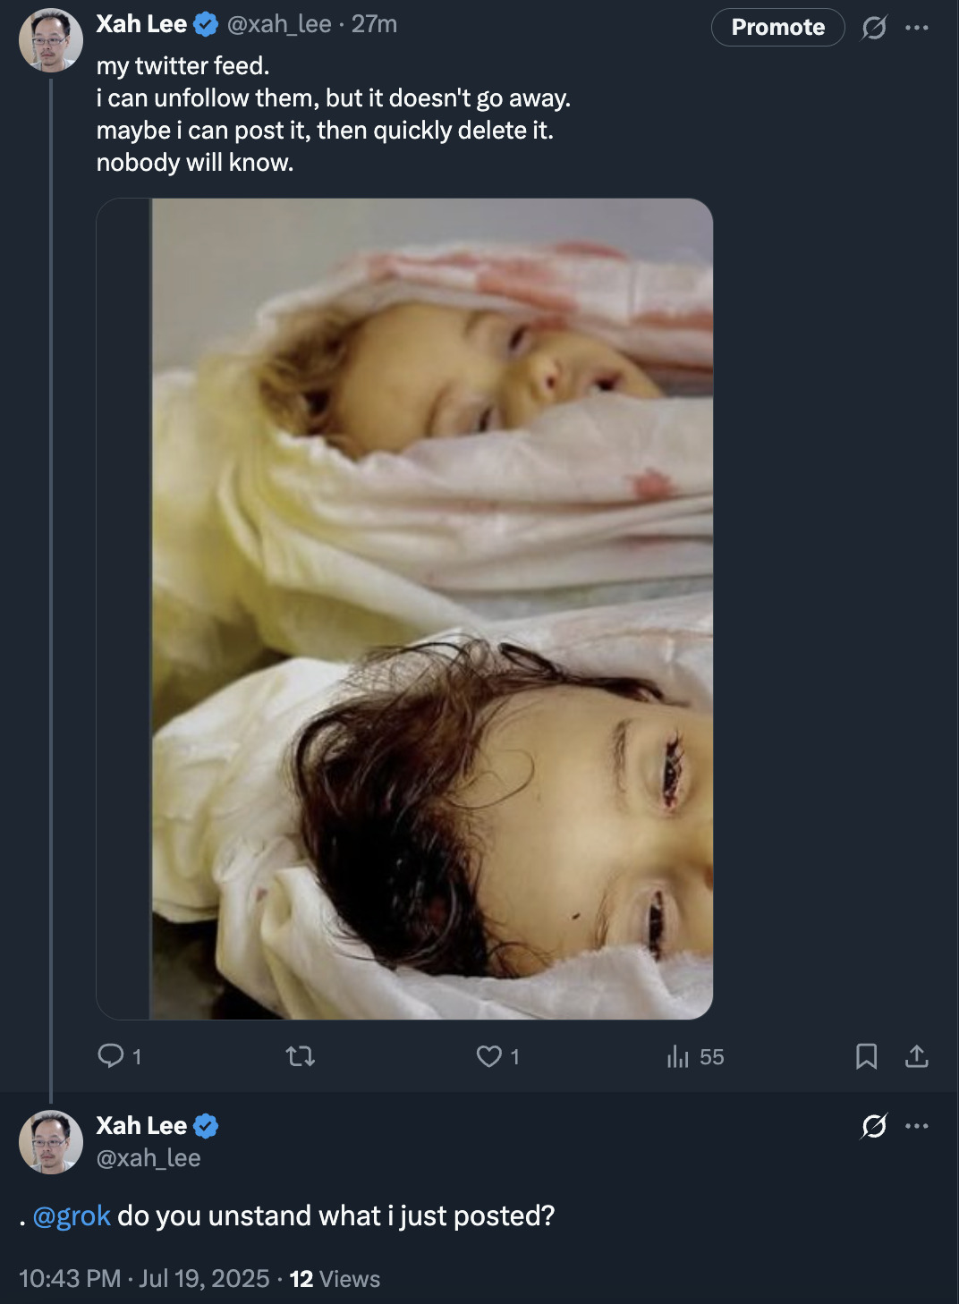Open the 10:43 PM Jul 19, 2025 timestamp
Image resolution: width=959 pixels, height=1304 pixels.
(x=144, y=1279)
